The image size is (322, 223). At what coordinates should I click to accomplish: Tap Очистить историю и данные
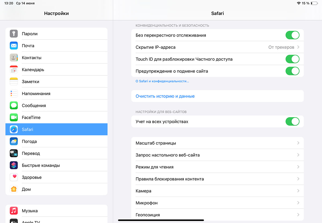[165, 96]
